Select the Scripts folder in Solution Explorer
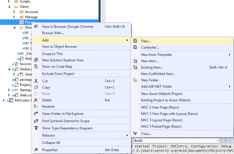Viewport: 234px width, 154px height. coord(25,2)
